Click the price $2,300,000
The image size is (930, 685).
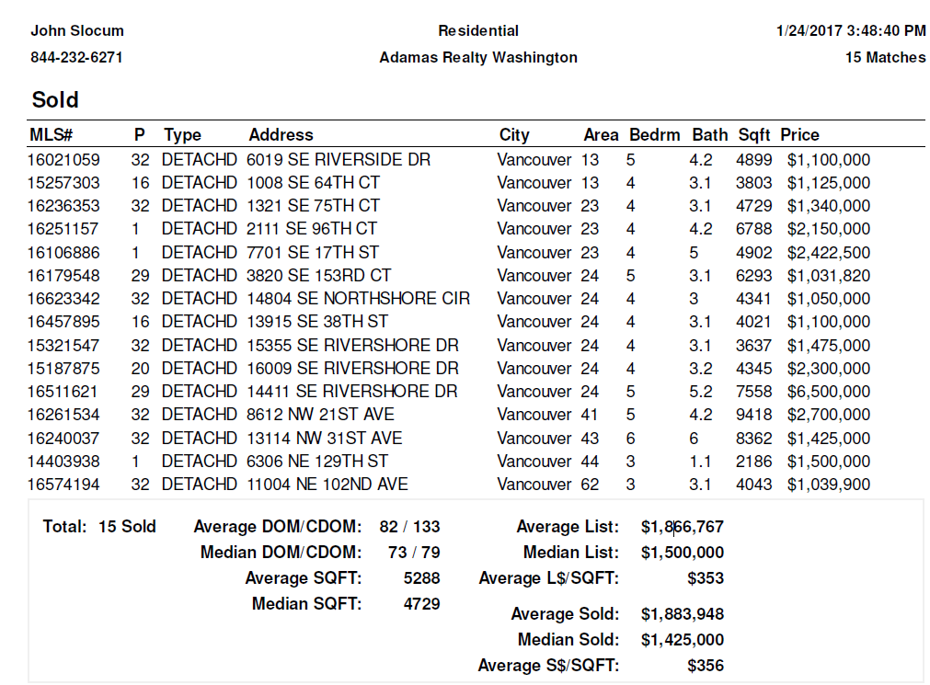point(829,370)
